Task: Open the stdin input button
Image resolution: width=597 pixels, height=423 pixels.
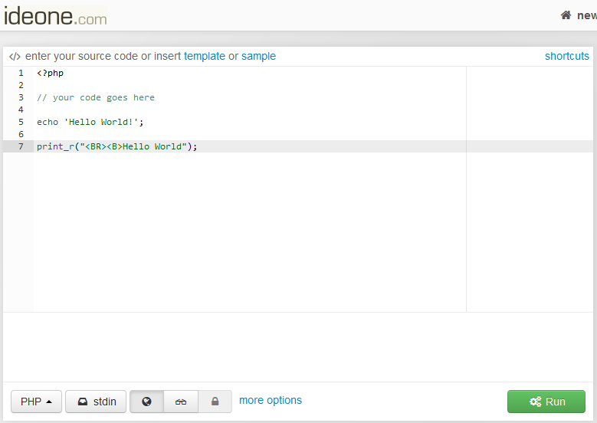Action: [96, 402]
